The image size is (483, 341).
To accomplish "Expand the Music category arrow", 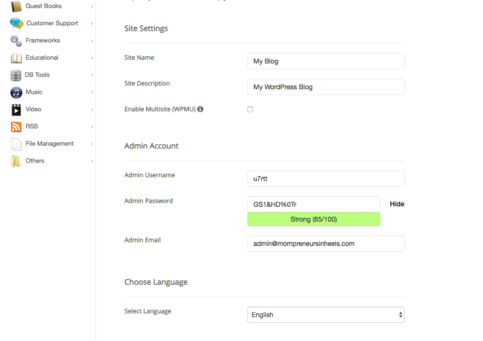I will (x=92, y=92).
